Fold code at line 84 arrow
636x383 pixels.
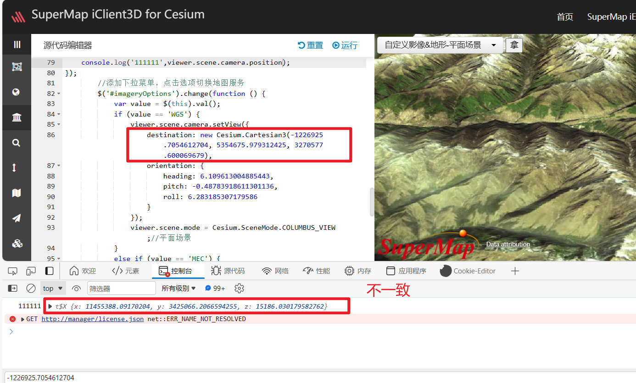tap(59, 114)
